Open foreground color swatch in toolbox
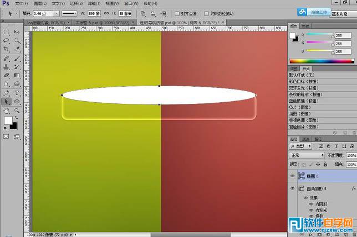 [8, 120]
